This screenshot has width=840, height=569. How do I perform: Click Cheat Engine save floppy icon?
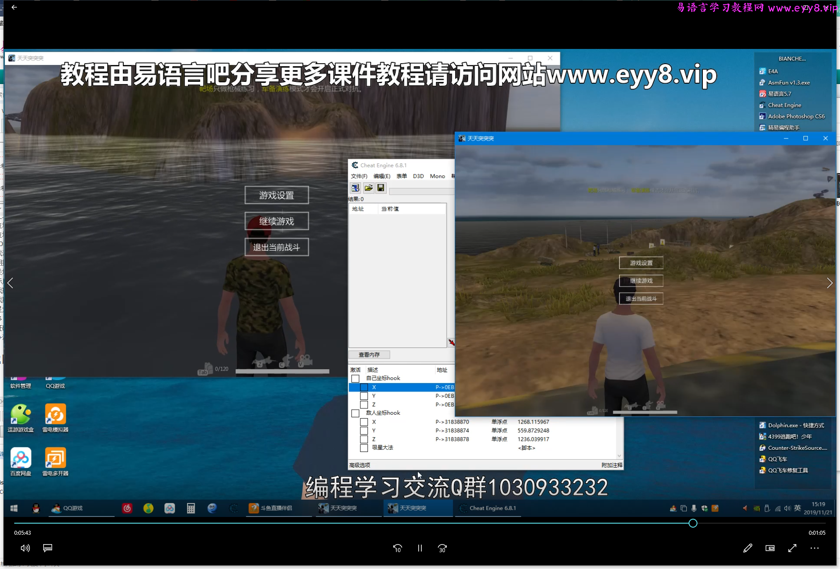[381, 188]
